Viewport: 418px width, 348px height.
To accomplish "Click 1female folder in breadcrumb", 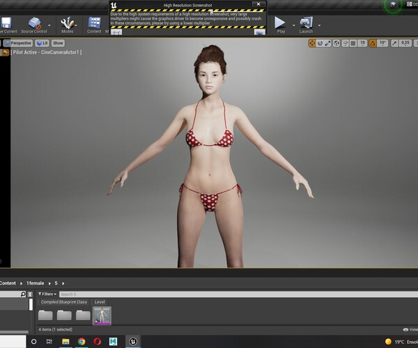I will [x=36, y=283].
